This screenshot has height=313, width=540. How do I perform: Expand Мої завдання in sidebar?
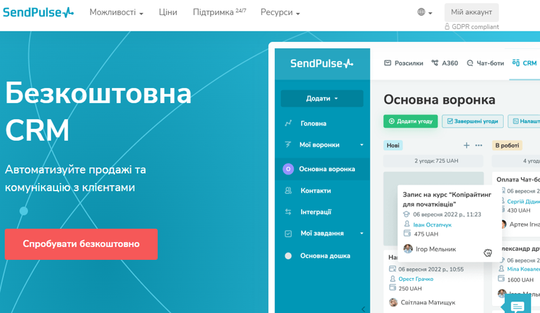coord(361,234)
